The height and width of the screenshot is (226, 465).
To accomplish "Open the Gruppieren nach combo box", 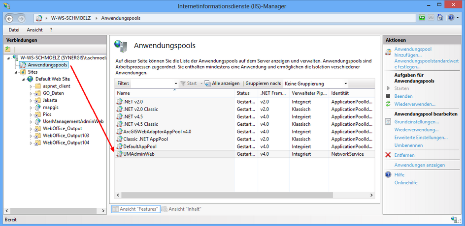I will coord(315,84).
